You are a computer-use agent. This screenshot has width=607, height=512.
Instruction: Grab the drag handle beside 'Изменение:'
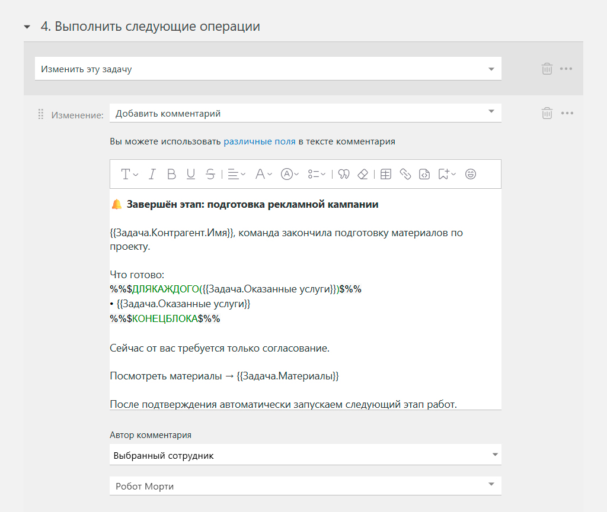(x=41, y=114)
